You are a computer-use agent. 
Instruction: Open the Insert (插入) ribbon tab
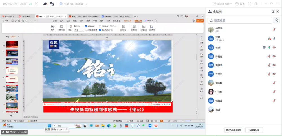[61, 21]
